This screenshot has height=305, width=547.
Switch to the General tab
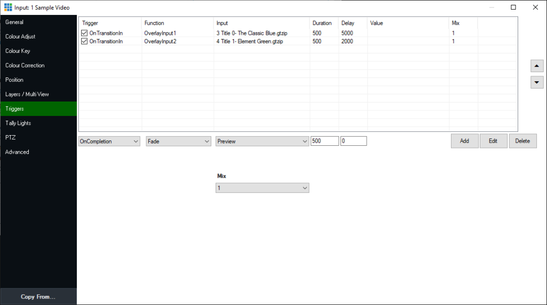pos(38,22)
